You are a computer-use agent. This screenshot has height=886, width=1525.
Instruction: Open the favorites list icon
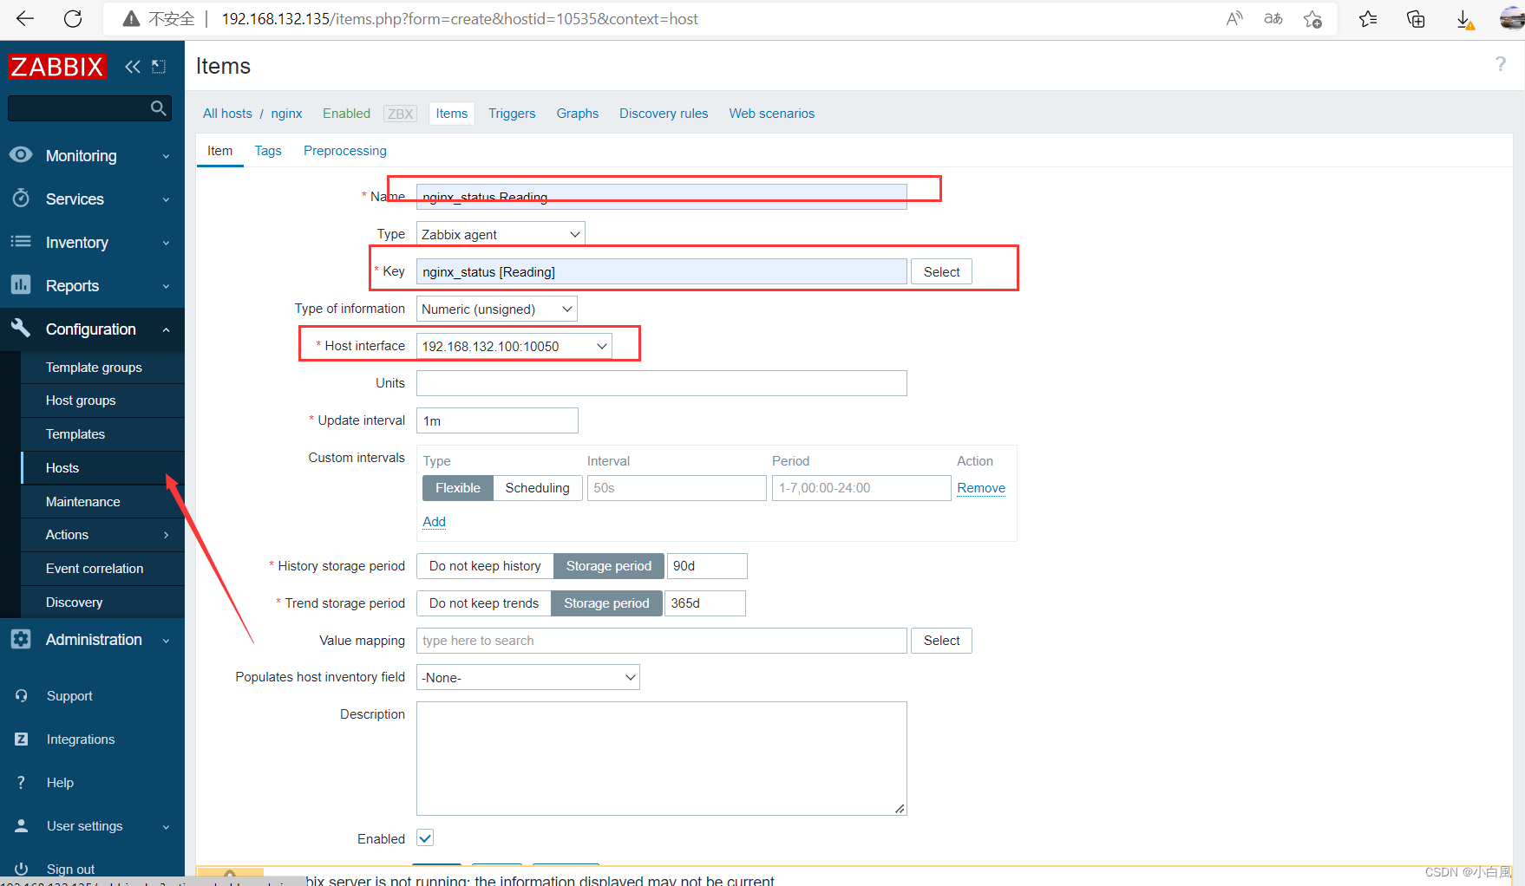point(1368,18)
